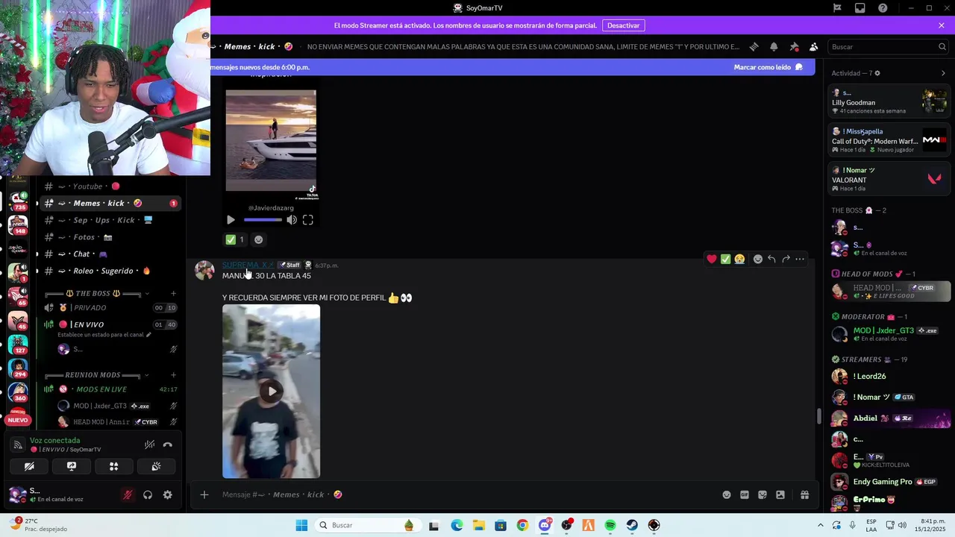Expand the Actividad panel arrow
Screen dimensions: 955x537
coord(943,73)
